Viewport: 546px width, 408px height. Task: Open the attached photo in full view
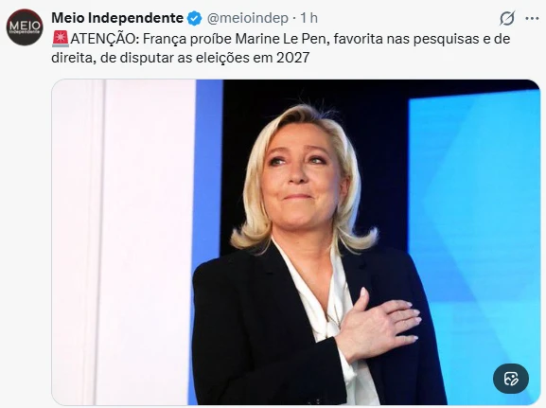coord(296,242)
